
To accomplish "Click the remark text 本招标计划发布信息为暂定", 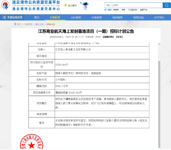I will (71, 120).
